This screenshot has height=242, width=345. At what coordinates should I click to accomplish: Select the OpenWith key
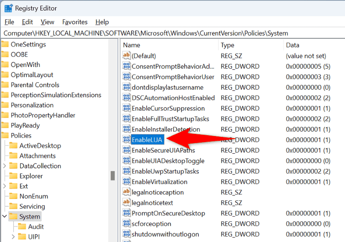25,65
